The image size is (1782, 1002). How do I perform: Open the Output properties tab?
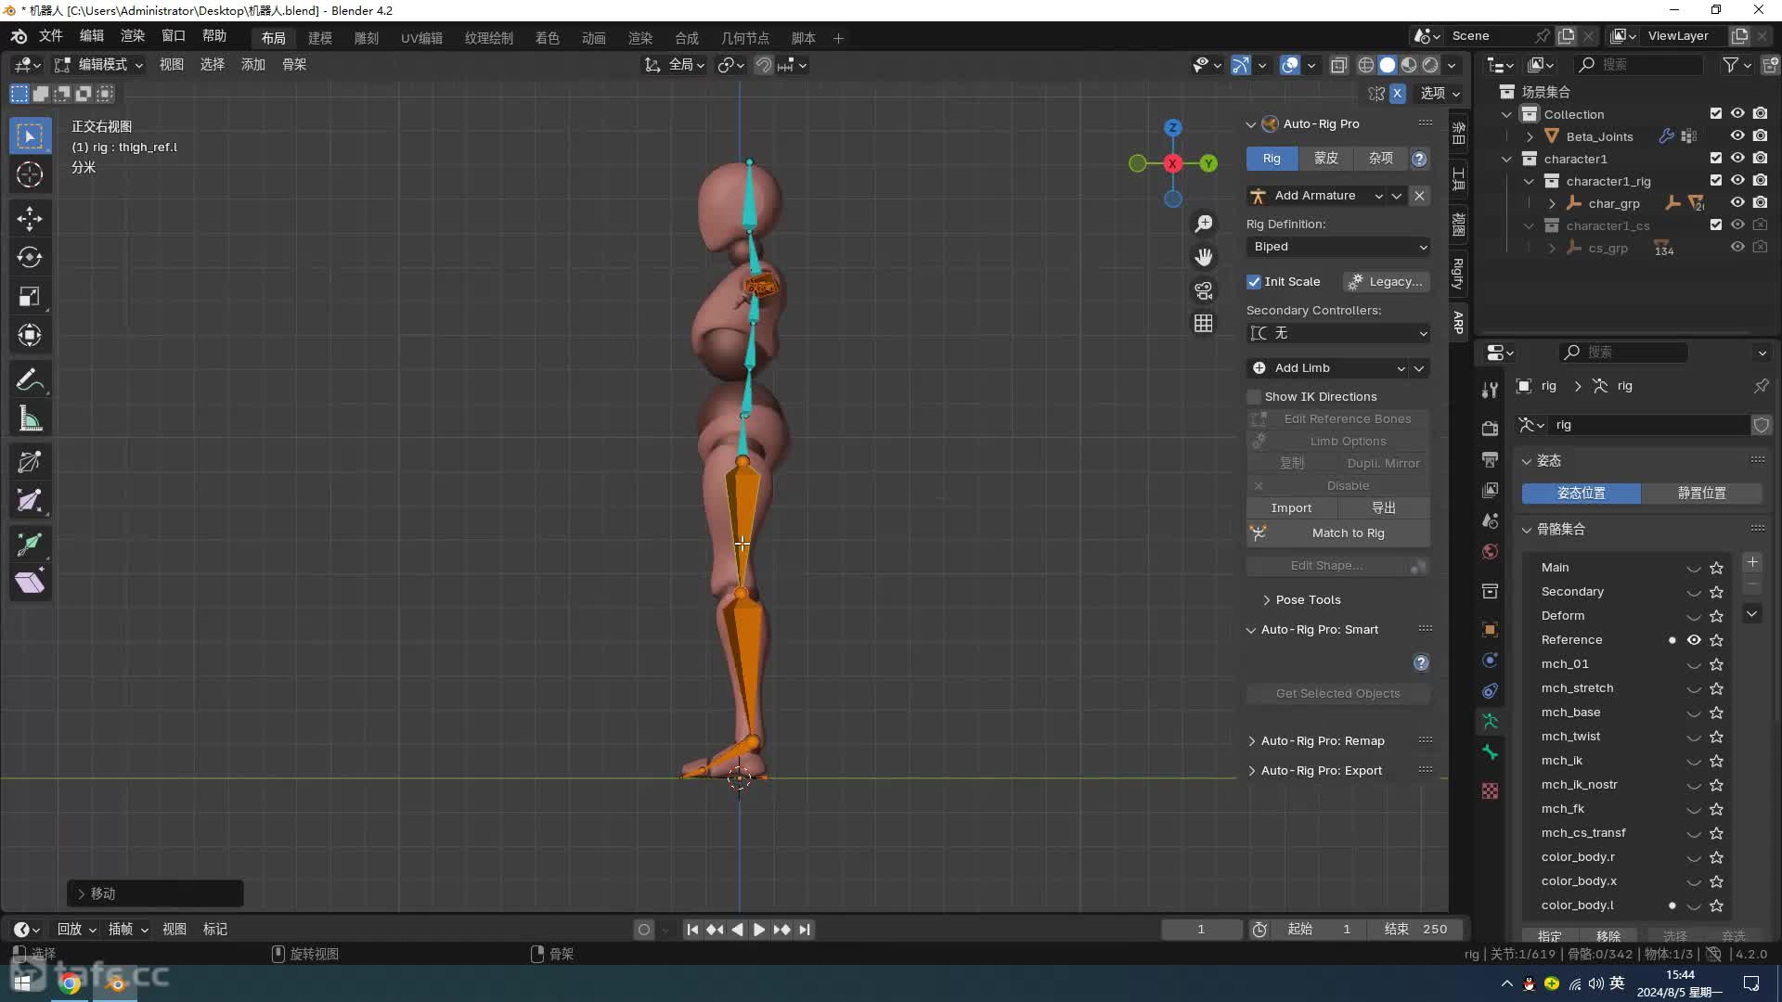(x=1490, y=459)
